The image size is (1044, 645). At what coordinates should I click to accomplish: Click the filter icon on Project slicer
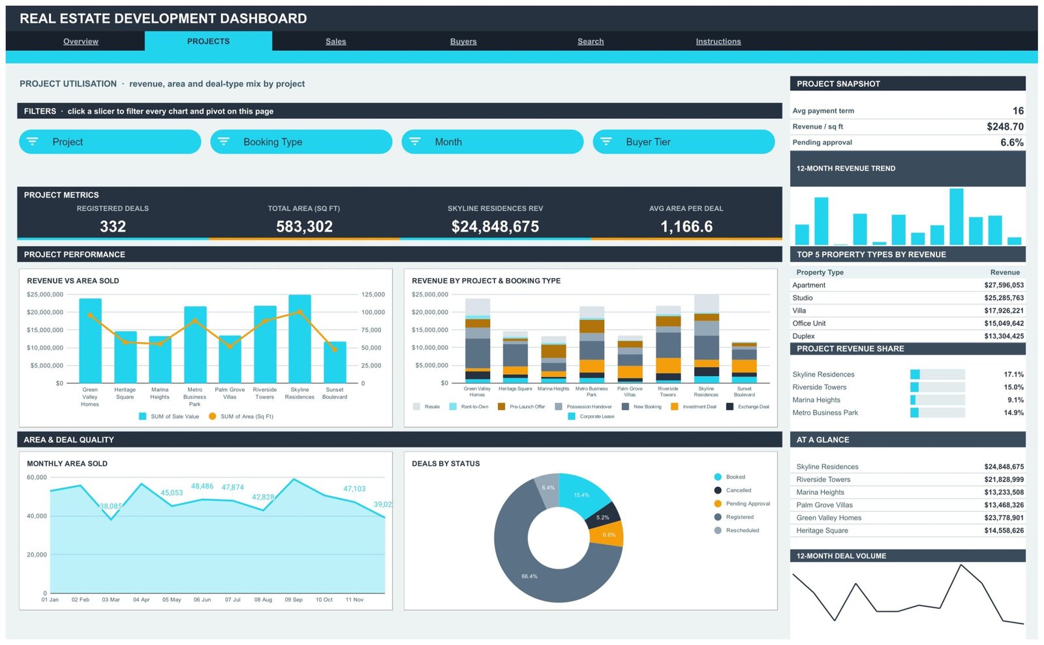pyautogui.click(x=33, y=142)
